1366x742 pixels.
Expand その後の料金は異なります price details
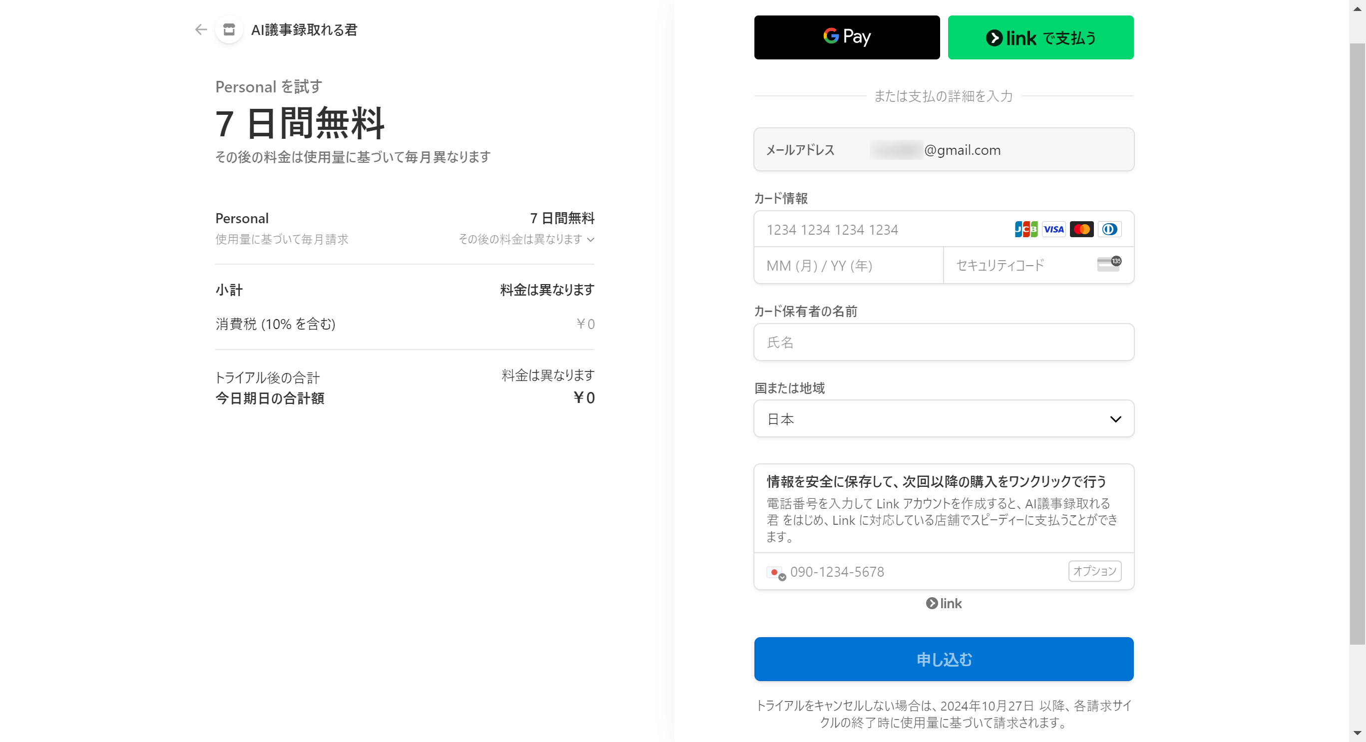click(x=526, y=239)
